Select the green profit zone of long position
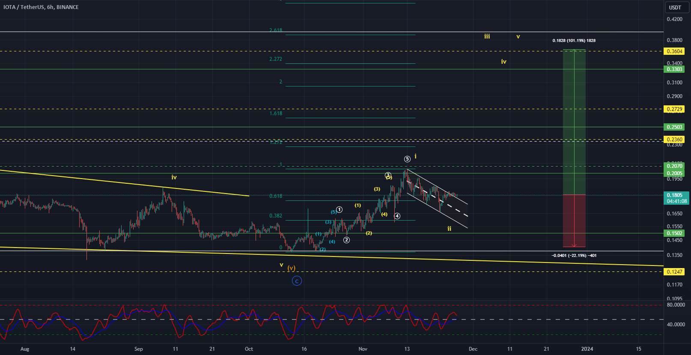This screenshot has height=355, width=691. point(574,122)
